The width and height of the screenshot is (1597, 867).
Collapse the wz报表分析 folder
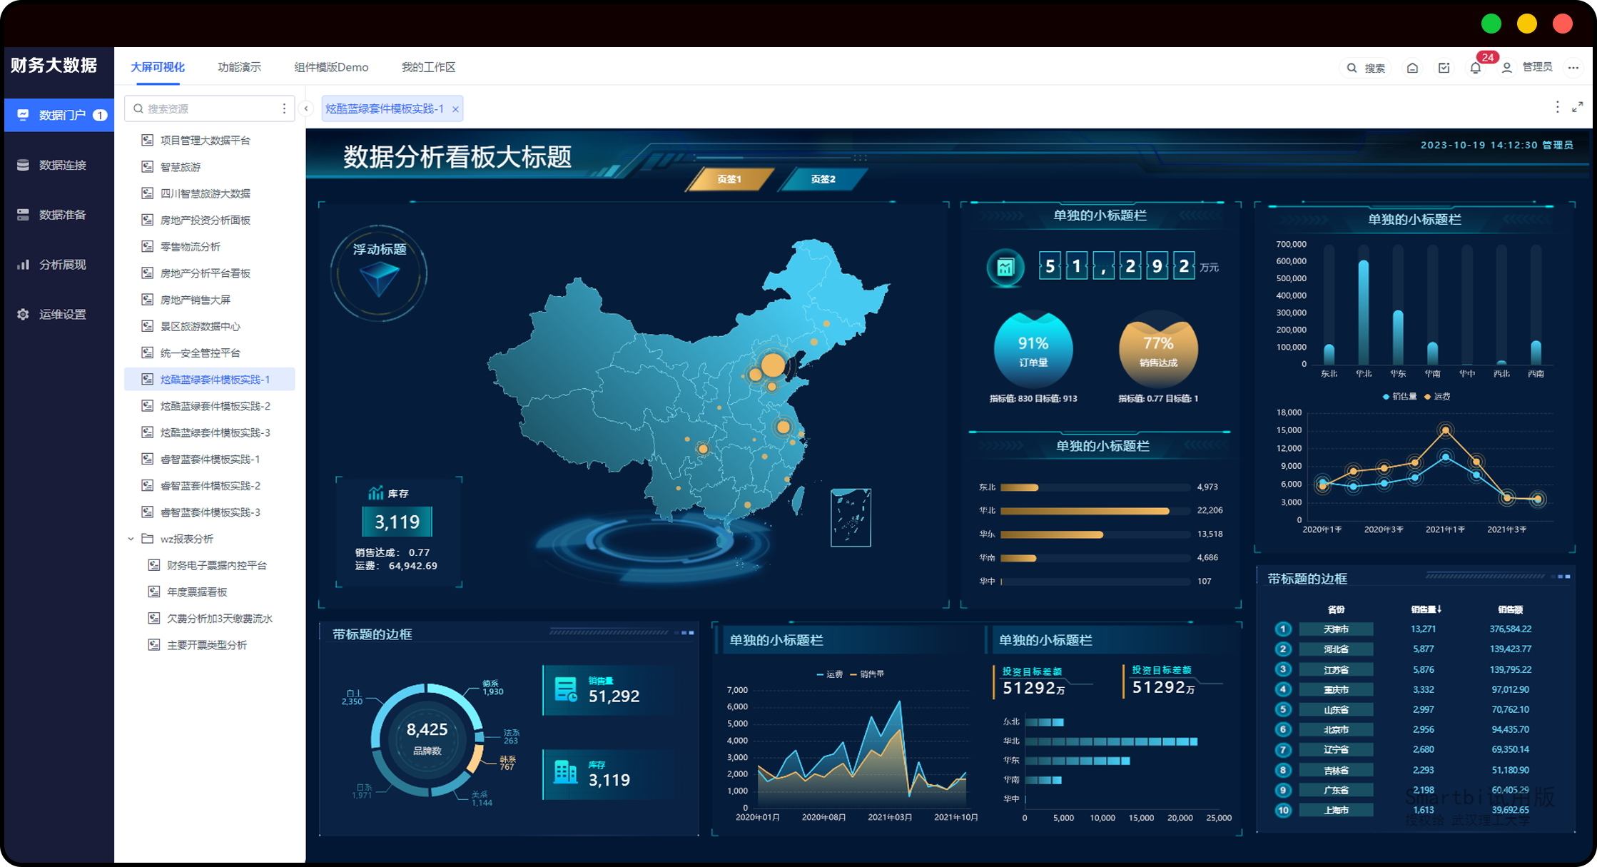[x=131, y=539]
